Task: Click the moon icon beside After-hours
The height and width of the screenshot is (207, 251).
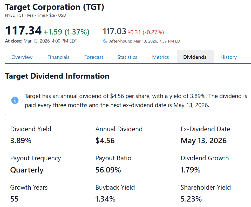Action: pos(105,41)
